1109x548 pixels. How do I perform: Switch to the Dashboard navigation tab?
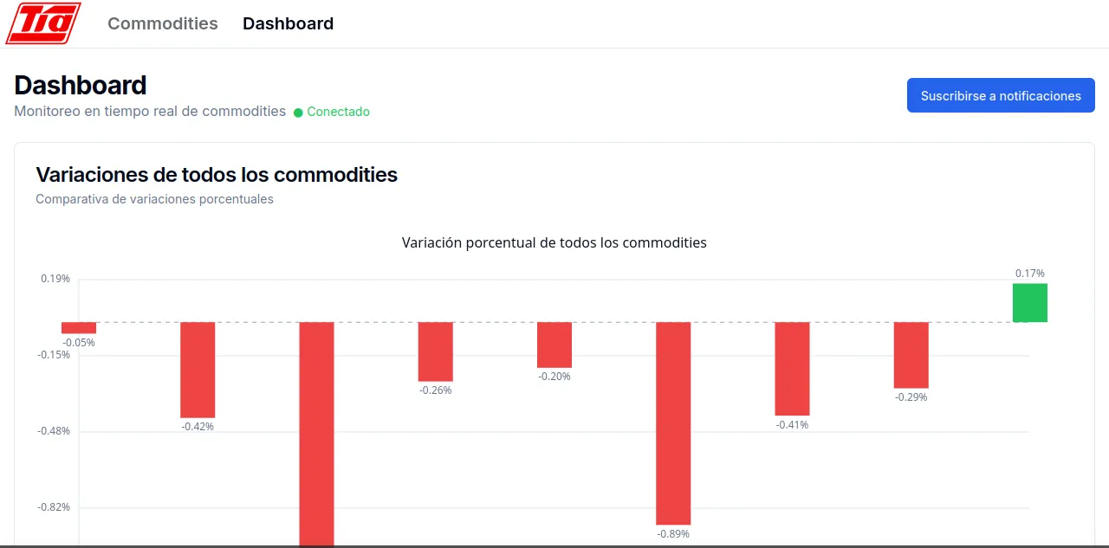[x=288, y=23]
